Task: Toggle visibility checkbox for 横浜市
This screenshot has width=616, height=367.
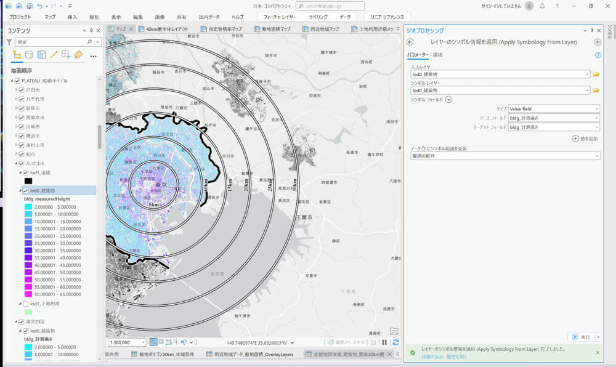Action: [22, 136]
